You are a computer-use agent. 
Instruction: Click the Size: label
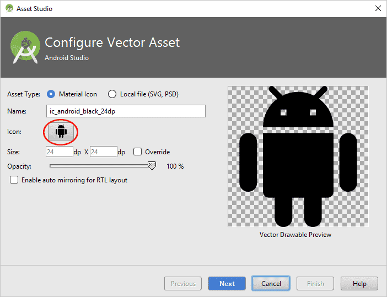pos(14,152)
